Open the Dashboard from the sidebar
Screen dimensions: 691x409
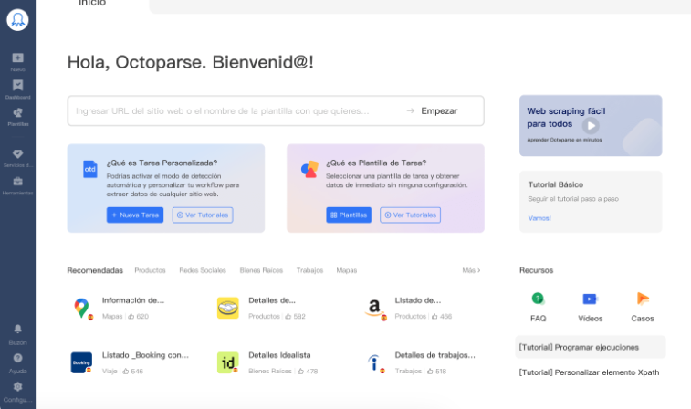pyautogui.click(x=17, y=88)
